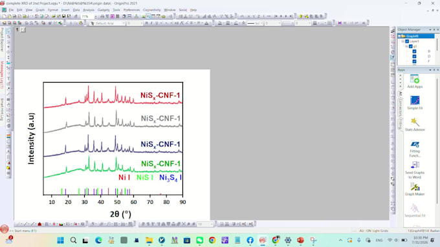The height and width of the screenshot is (247, 440).
Task: Open File Explorer folder on taskbar
Action: pos(149,241)
